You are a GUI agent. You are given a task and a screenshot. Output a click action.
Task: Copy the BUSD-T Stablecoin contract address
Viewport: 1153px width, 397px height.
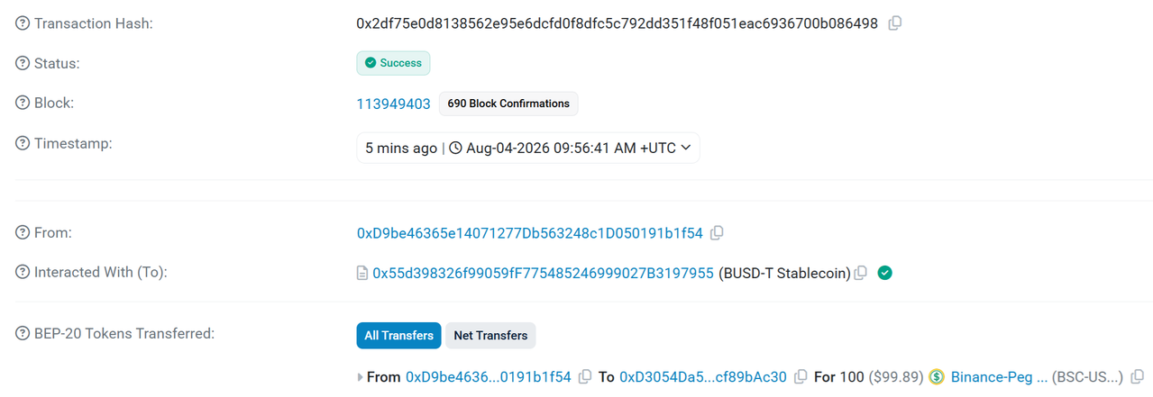(x=861, y=273)
